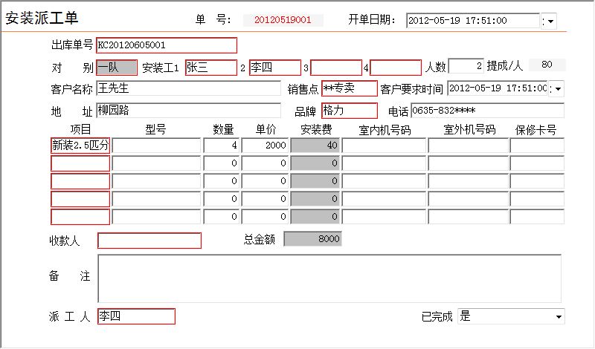The image size is (595, 349).
Task: Open the 开单日期 date dropdown arrow
Action: (550, 21)
